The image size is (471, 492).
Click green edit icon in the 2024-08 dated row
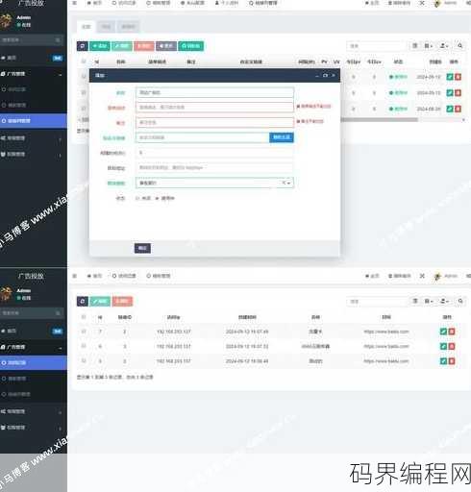point(450,109)
